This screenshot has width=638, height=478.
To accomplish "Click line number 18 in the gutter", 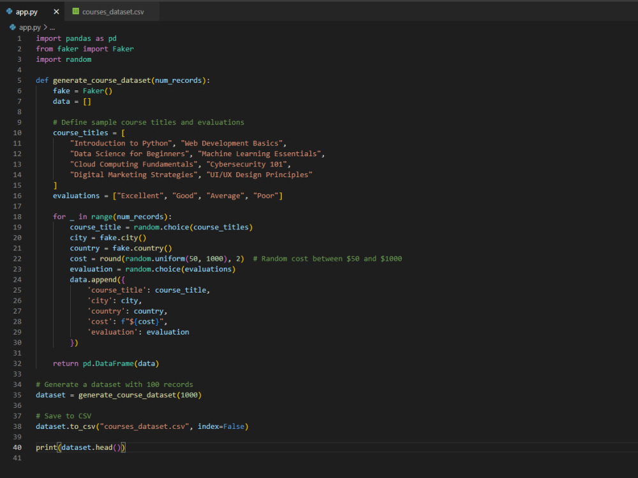I will coord(17,217).
